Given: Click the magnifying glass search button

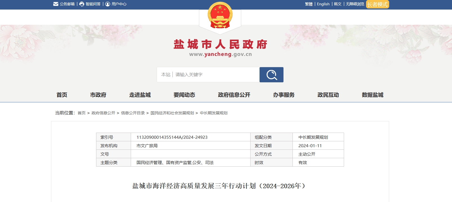Looking at the screenshot, I should (x=271, y=75).
